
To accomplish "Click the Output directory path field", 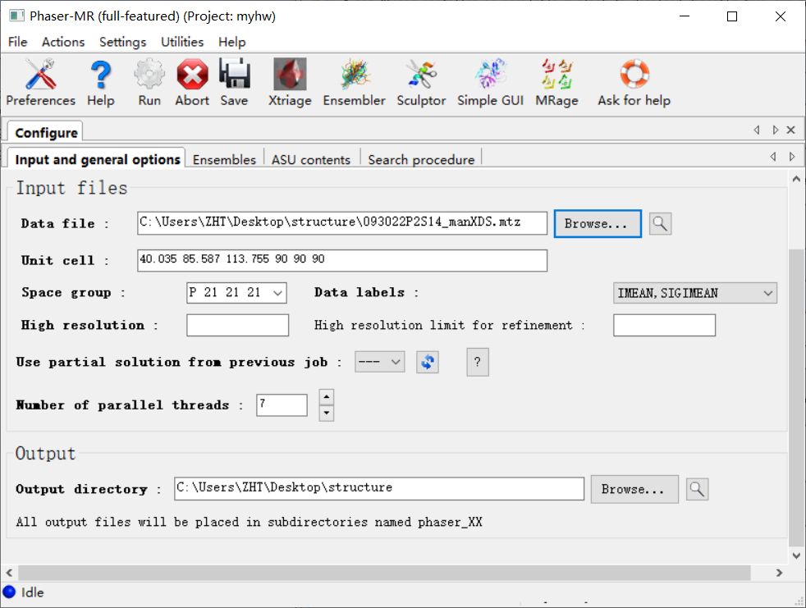I will [379, 488].
